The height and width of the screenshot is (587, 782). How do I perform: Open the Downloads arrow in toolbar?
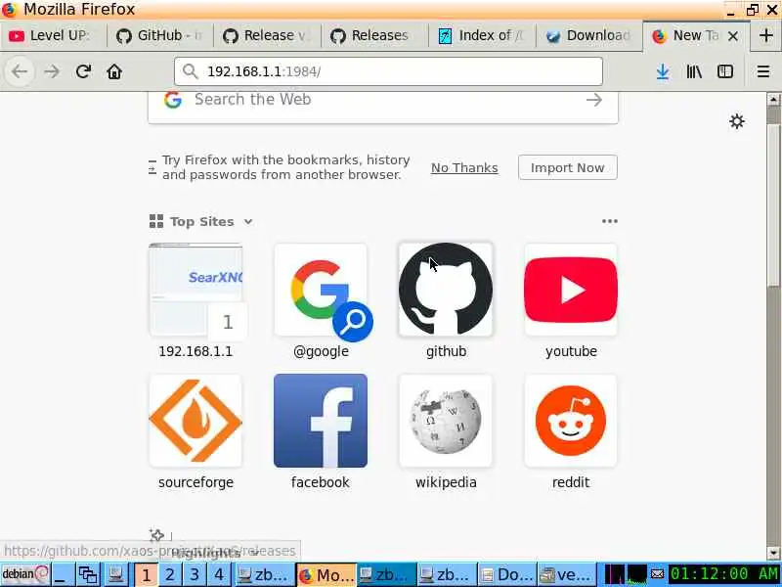click(x=663, y=71)
